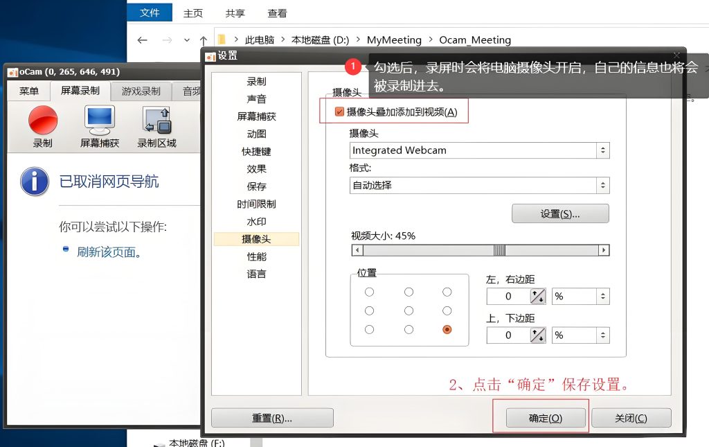The image size is (709, 447).
Task: Click the 录制区域 region icon
Action: [x=157, y=121]
